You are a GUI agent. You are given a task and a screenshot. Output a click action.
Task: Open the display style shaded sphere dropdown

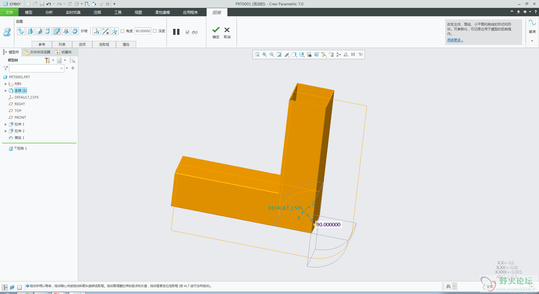pyautogui.click(x=287, y=54)
